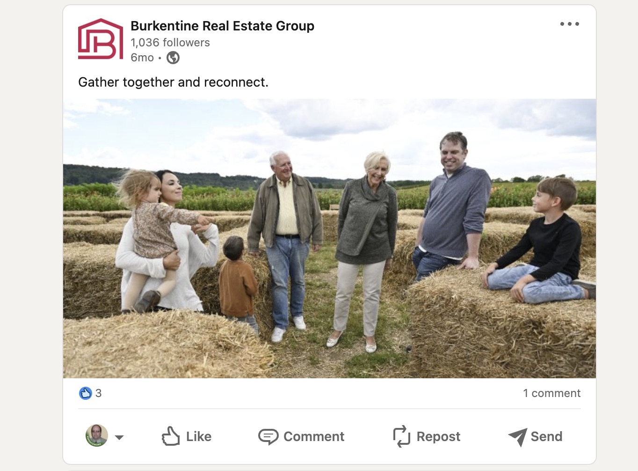Click the Repost text label
Screen dimensions: 638x471
tap(438, 437)
